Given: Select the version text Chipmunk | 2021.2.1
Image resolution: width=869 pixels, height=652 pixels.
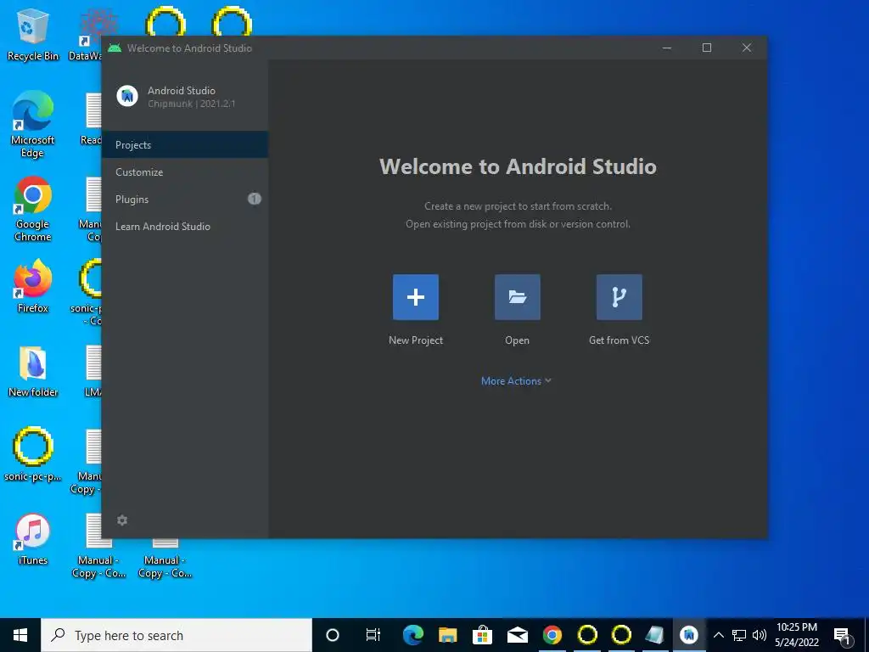Looking at the screenshot, I should tap(192, 104).
